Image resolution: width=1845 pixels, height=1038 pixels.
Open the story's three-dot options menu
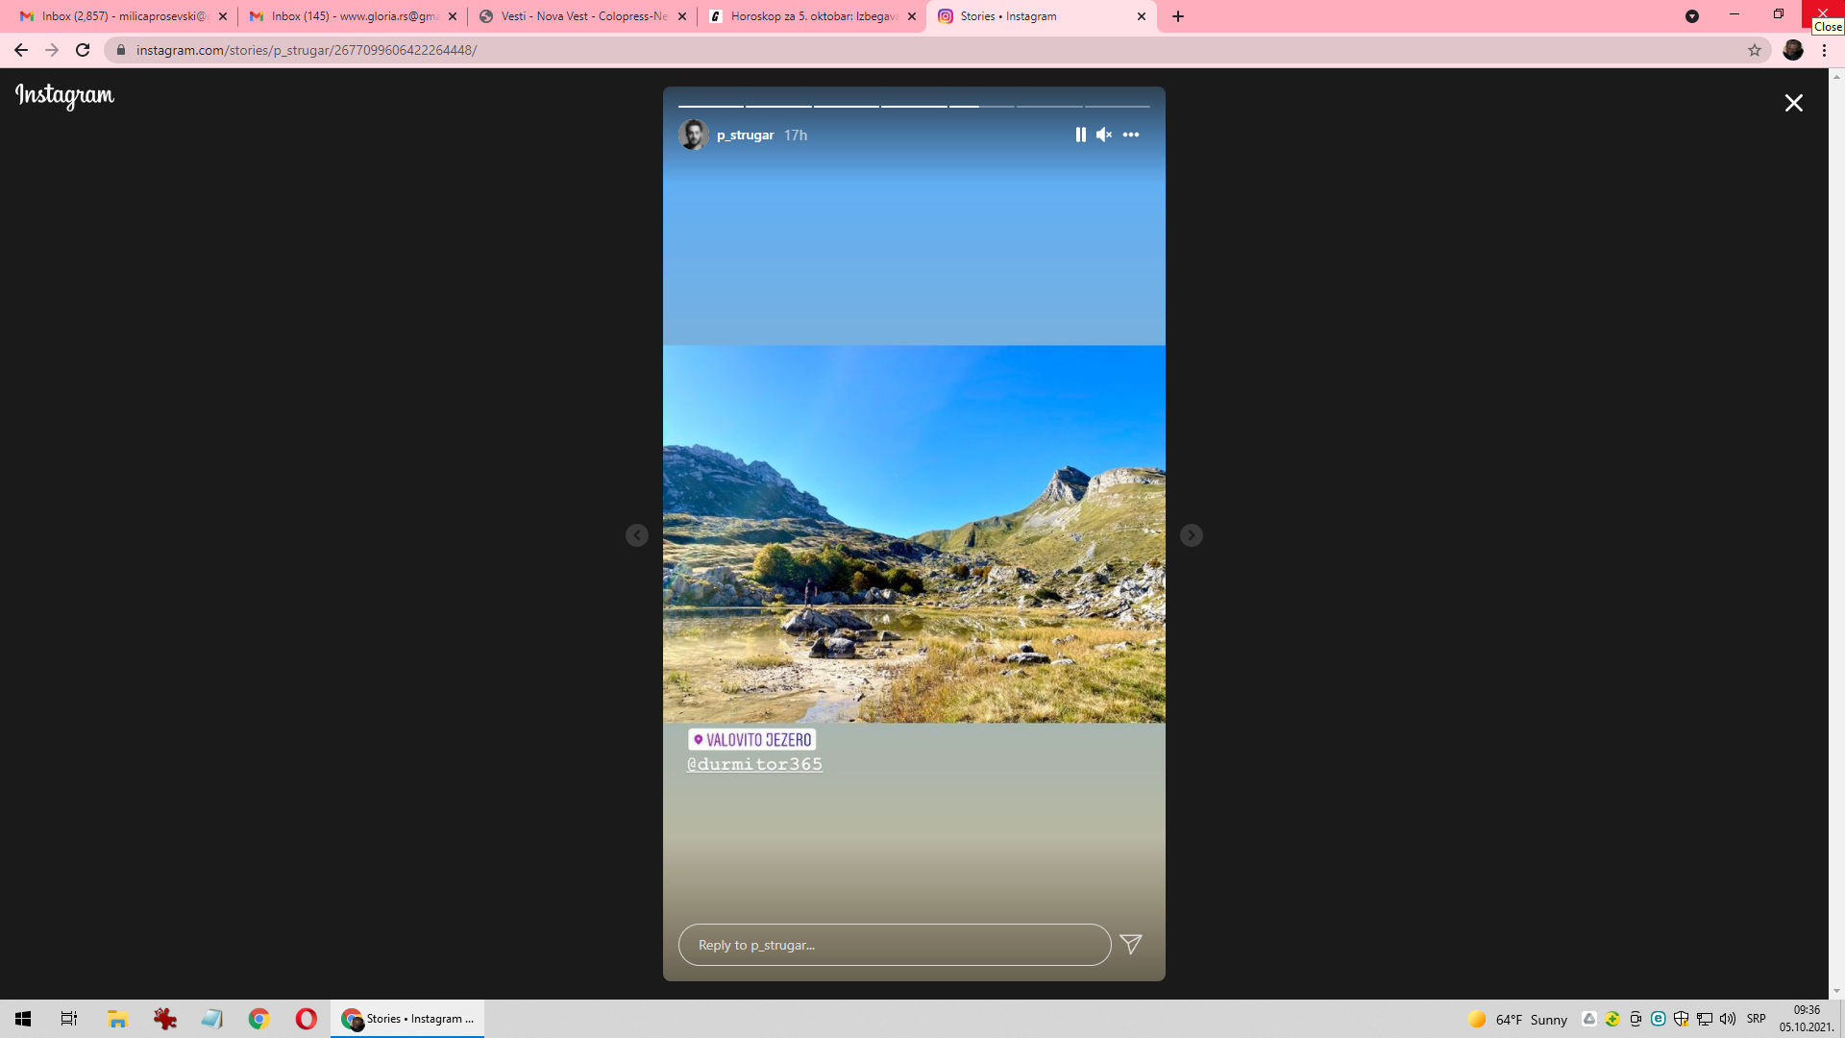(x=1131, y=135)
